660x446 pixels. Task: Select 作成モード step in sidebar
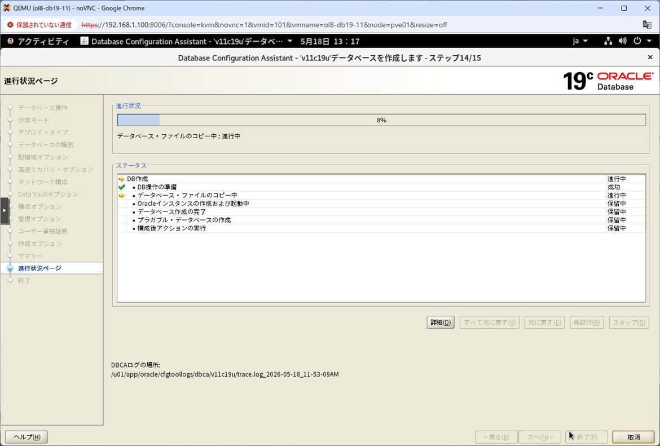pyautogui.click(x=34, y=120)
